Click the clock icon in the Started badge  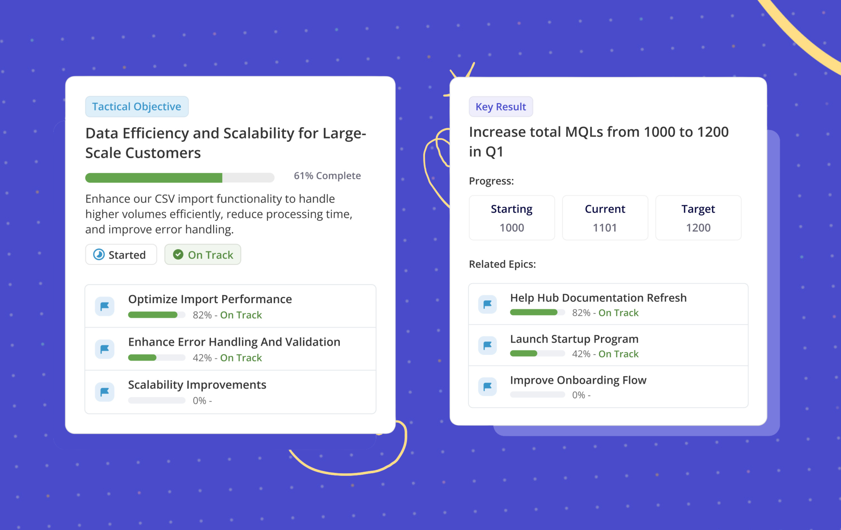click(x=99, y=254)
